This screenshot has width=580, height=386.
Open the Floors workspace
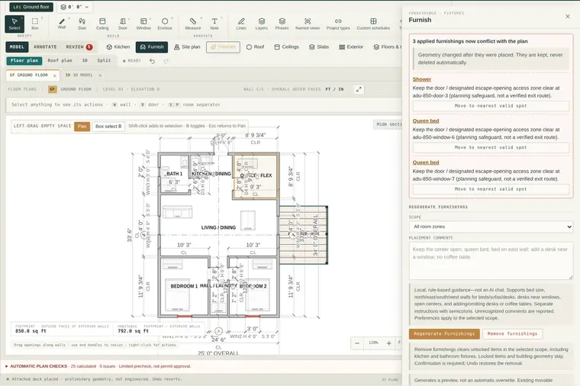click(x=387, y=47)
